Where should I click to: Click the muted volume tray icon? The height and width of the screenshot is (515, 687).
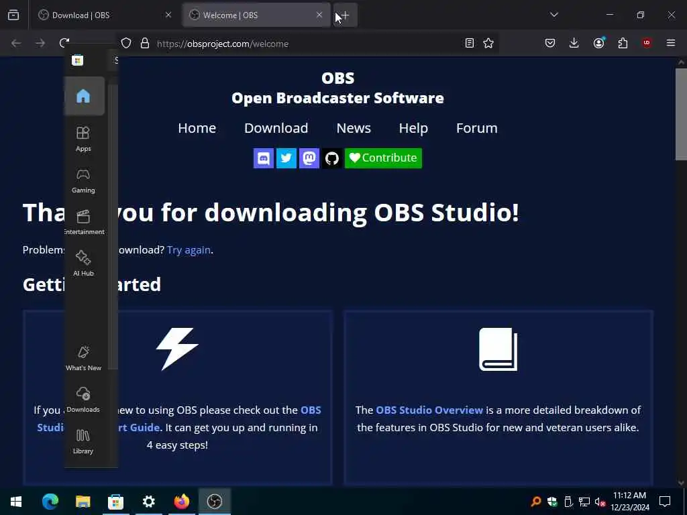click(600, 502)
